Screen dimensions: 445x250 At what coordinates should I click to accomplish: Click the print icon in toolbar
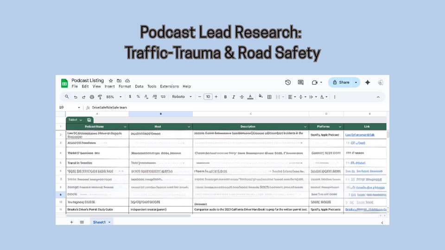tap(92, 97)
